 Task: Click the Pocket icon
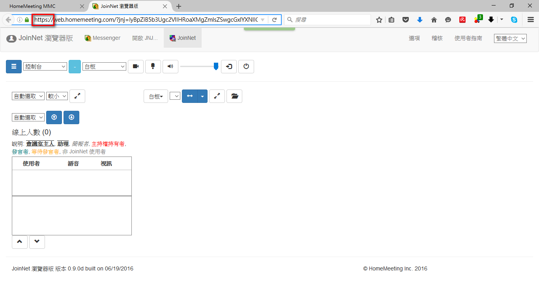(x=406, y=20)
